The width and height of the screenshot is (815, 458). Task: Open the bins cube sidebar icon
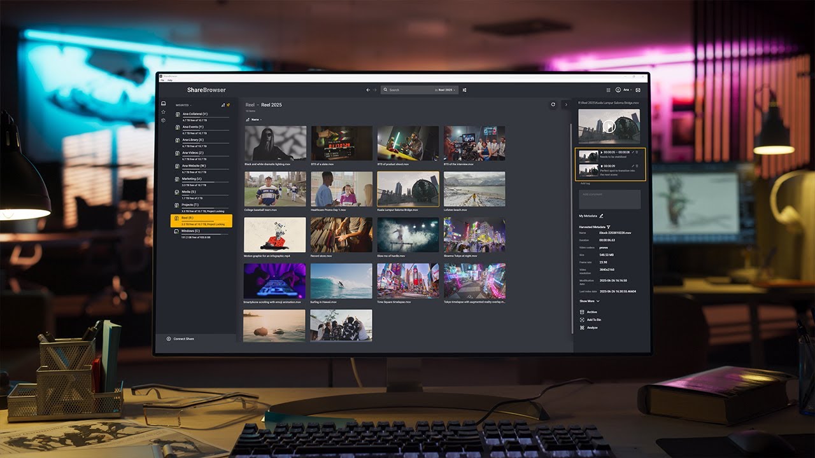click(x=163, y=120)
